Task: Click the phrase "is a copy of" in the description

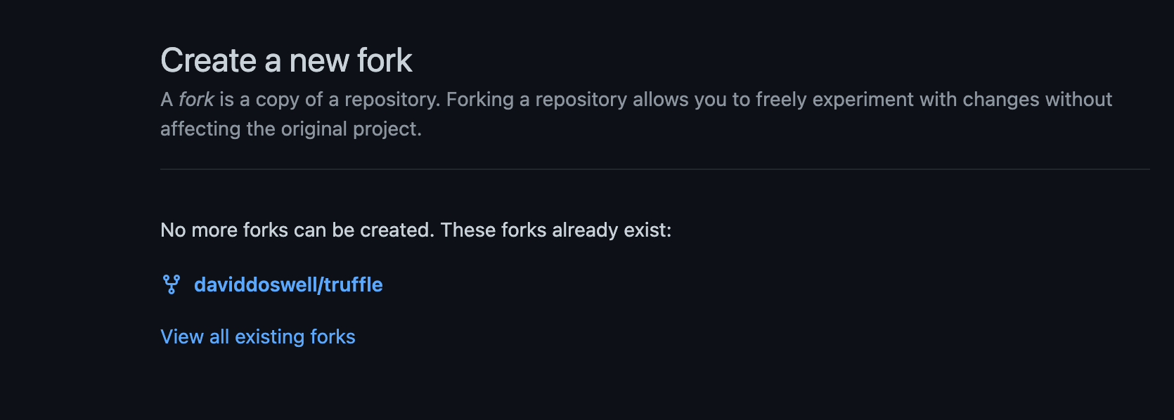Action: (271, 100)
